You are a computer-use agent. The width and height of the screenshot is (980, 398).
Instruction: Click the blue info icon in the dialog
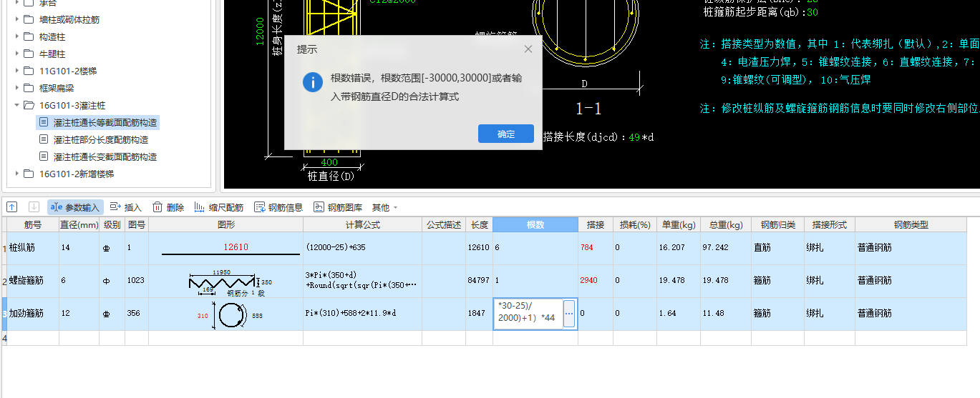[x=313, y=81]
